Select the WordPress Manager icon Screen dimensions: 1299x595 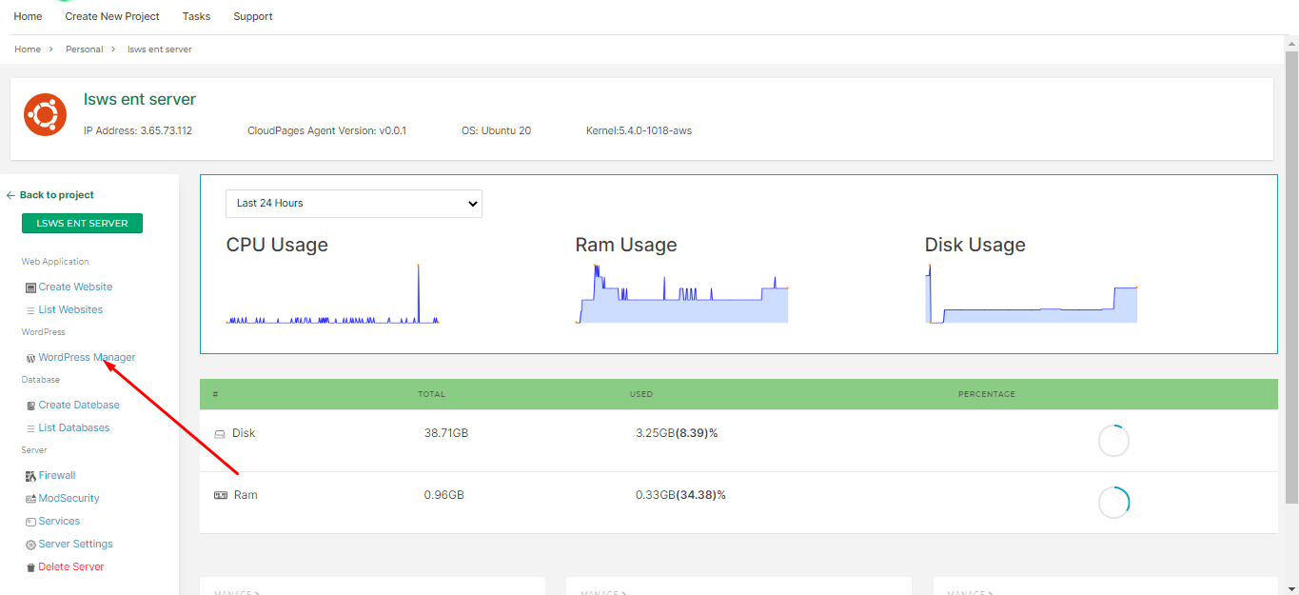click(30, 357)
